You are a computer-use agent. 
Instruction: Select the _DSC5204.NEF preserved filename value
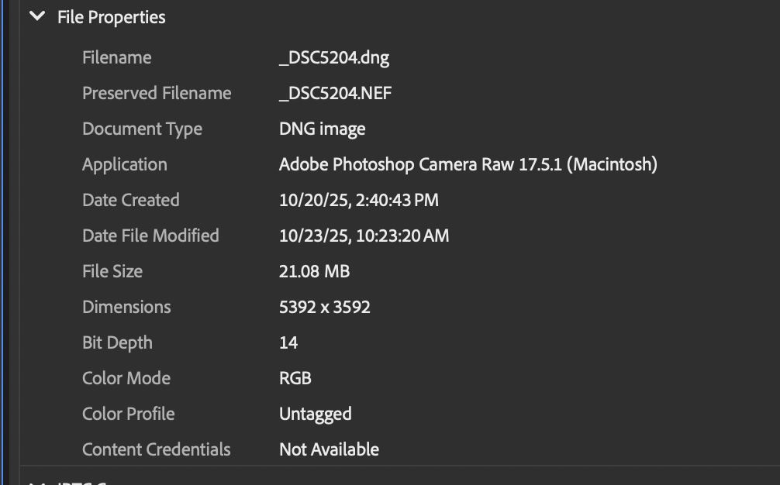pos(335,93)
